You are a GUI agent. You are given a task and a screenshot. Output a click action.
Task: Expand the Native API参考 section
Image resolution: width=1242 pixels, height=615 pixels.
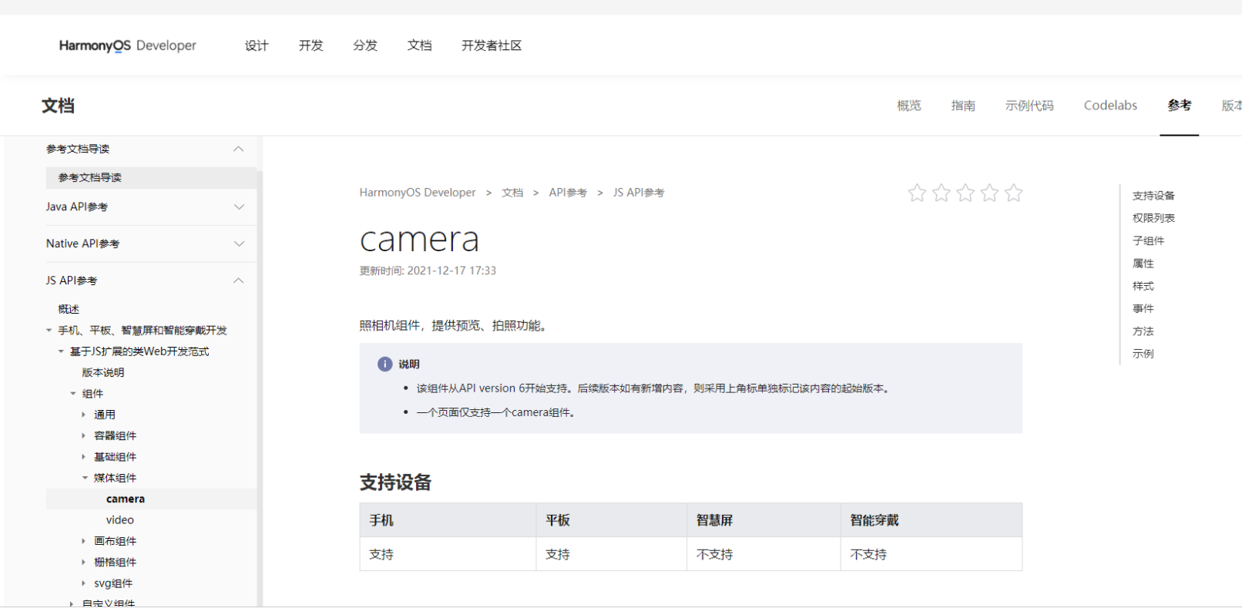point(239,244)
